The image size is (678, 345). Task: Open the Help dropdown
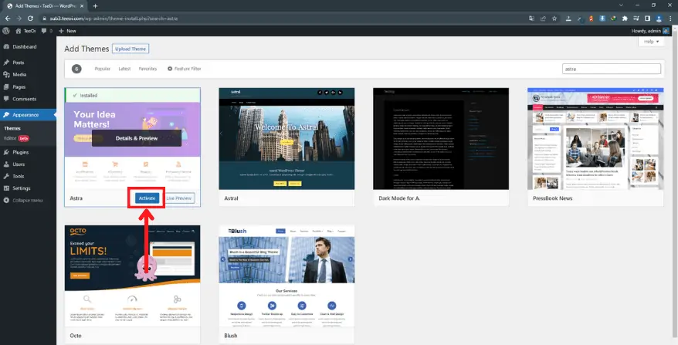(x=651, y=42)
